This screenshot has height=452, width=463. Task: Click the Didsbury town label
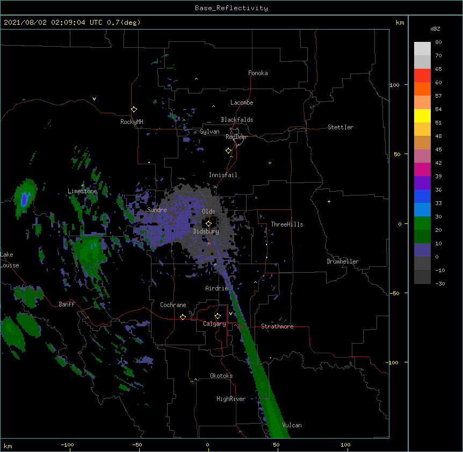point(206,231)
